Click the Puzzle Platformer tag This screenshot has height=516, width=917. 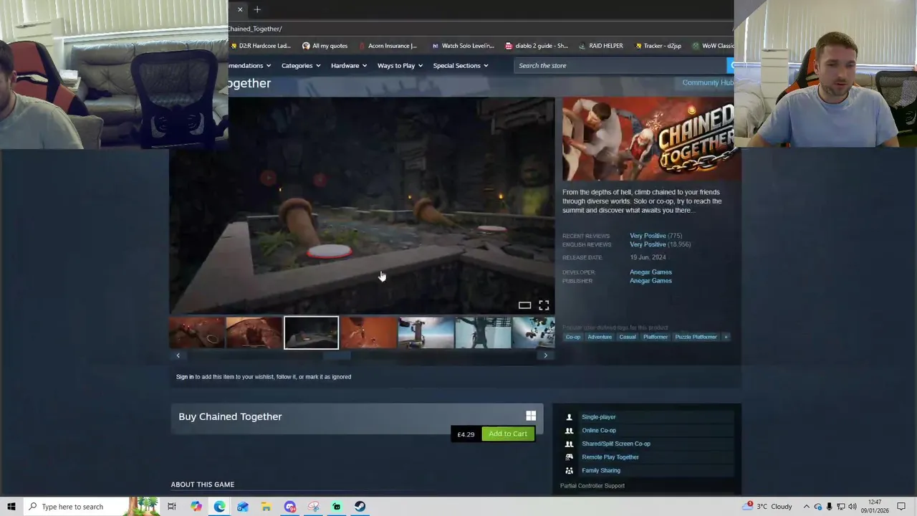tap(696, 337)
